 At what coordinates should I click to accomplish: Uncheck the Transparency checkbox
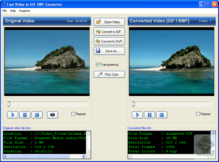98,65
